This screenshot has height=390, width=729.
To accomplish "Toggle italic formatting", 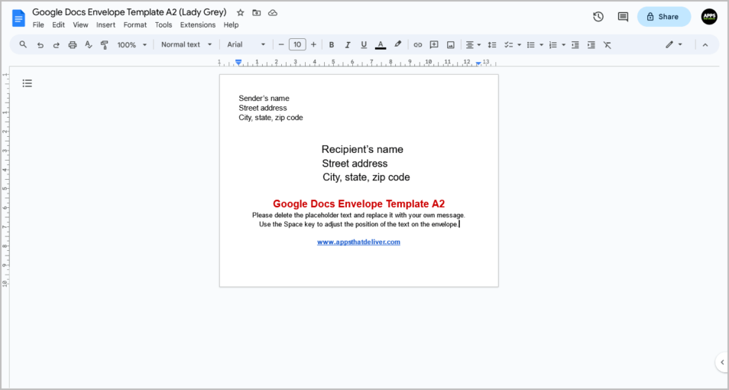I will 347,45.
